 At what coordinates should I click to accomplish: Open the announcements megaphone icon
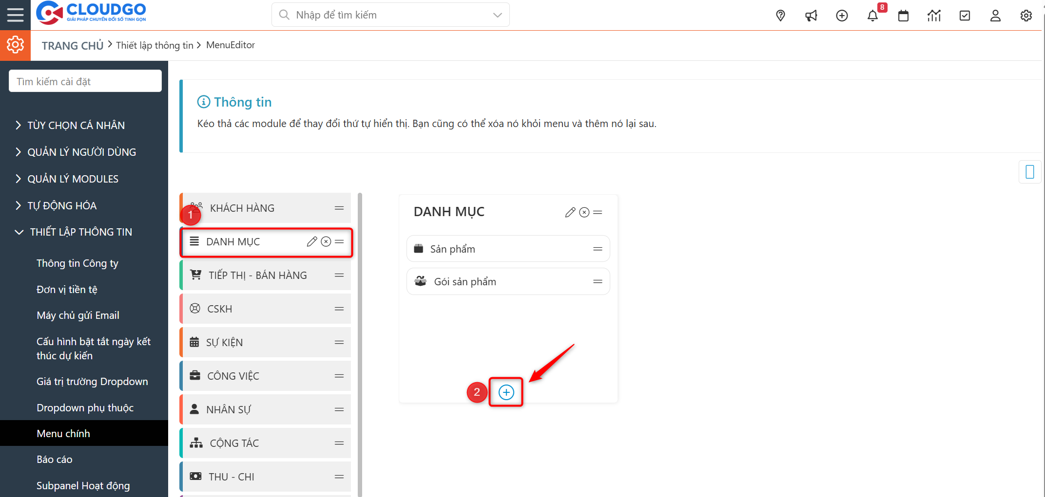(811, 15)
